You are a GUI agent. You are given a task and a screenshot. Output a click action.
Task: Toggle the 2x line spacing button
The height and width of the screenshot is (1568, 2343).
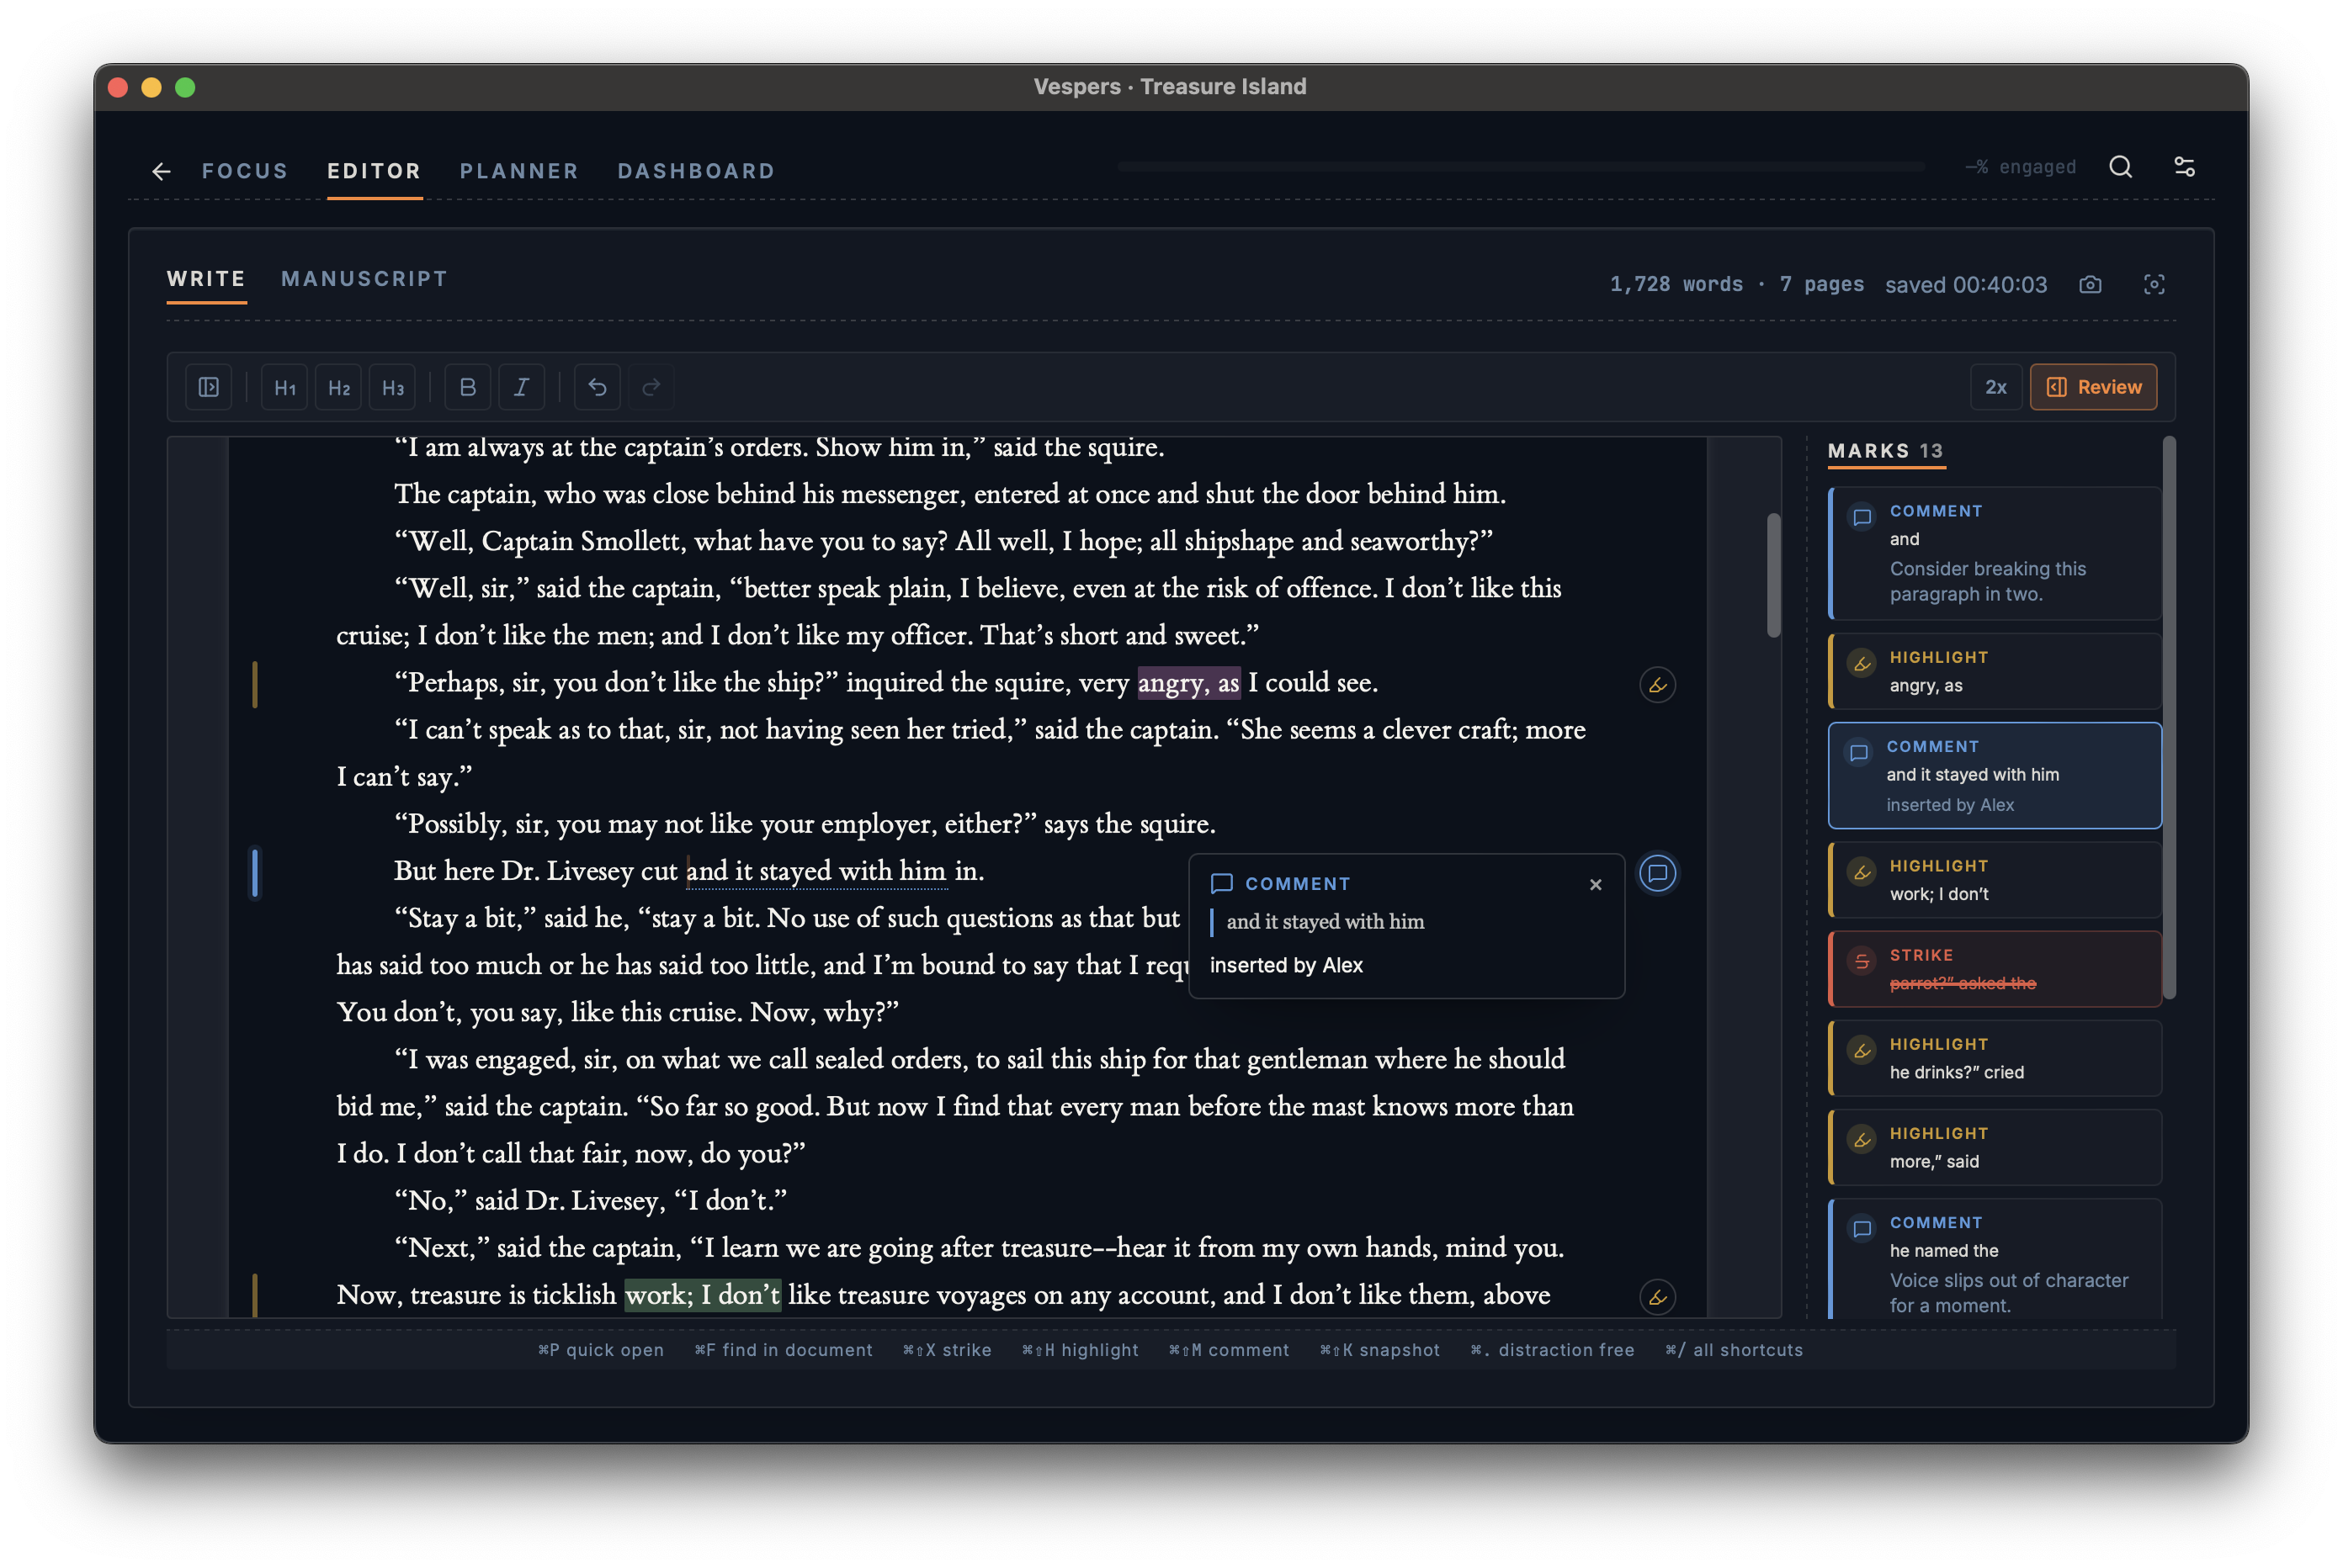point(1996,387)
